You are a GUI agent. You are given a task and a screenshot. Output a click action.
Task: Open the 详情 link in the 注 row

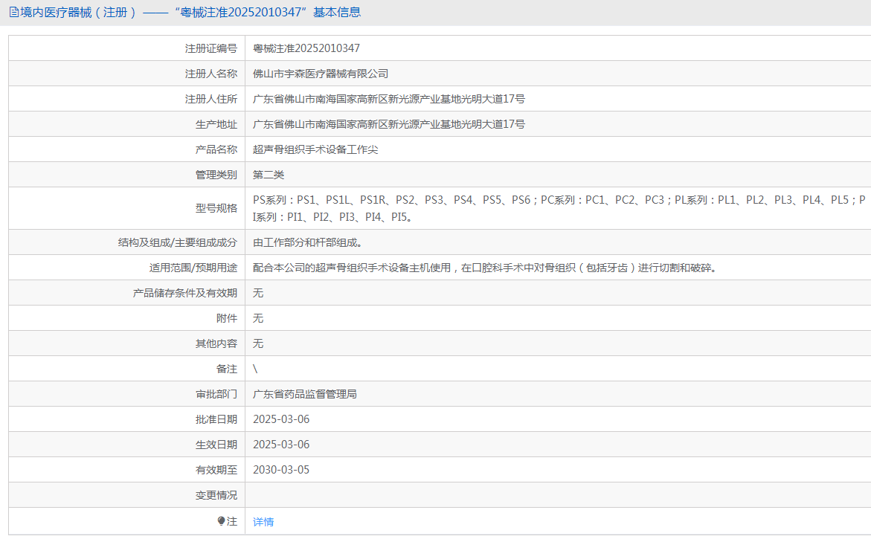pyautogui.click(x=263, y=522)
